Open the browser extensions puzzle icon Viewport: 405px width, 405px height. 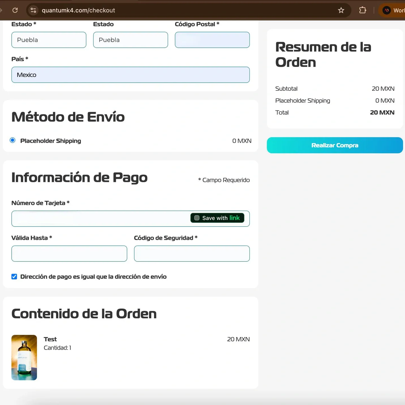tap(362, 10)
